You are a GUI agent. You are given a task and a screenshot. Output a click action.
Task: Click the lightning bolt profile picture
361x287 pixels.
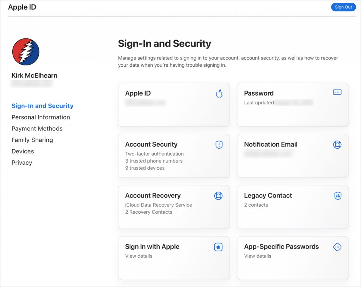tap(25, 51)
